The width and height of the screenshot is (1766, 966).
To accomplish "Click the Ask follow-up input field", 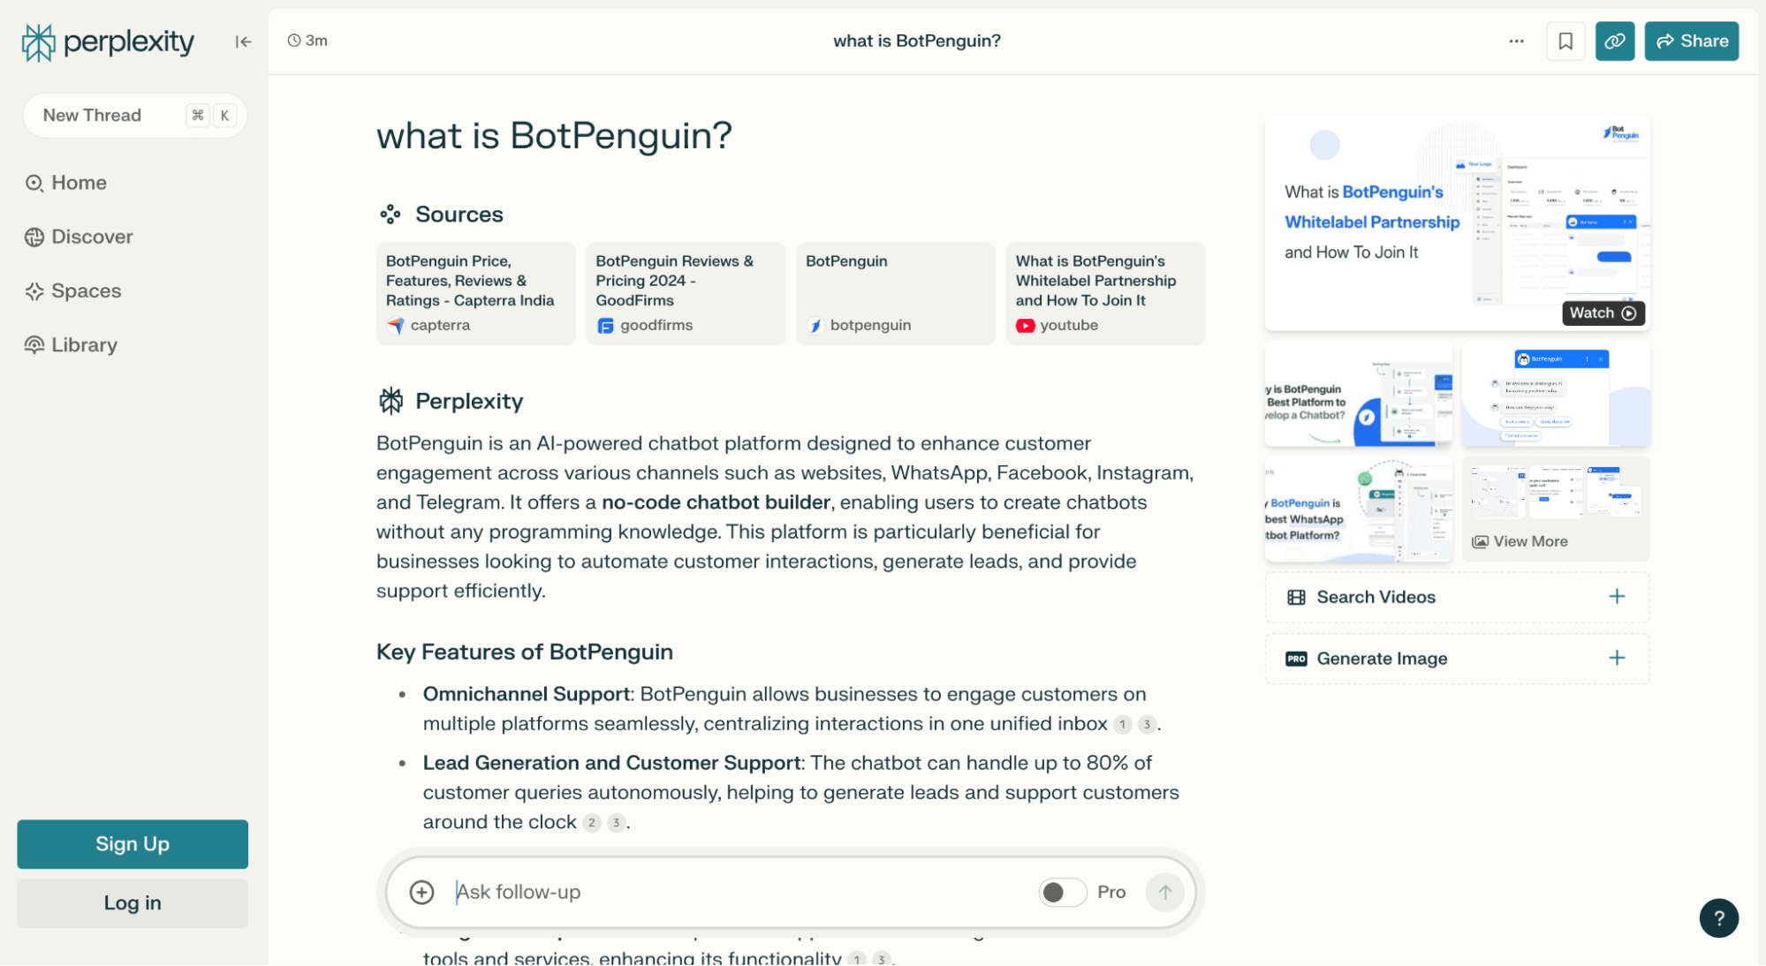I will (733, 892).
